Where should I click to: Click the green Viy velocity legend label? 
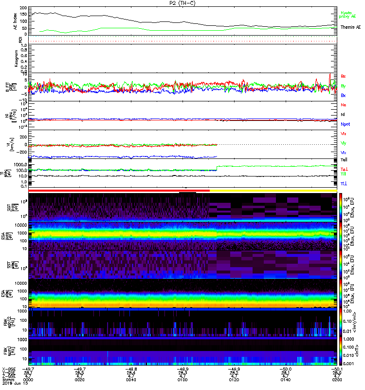click(344, 143)
